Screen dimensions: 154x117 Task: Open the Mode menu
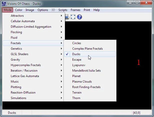click(x=8, y=10)
